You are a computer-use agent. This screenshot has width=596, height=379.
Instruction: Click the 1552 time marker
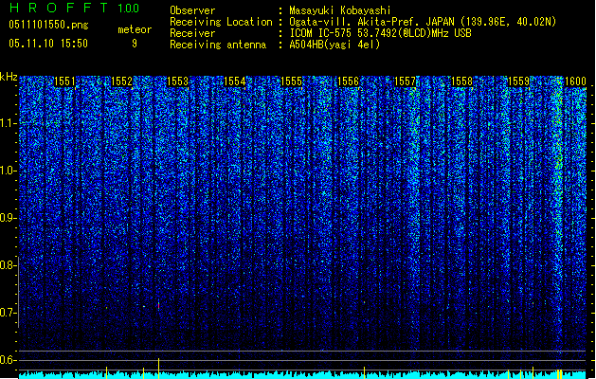[x=121, y=81]
